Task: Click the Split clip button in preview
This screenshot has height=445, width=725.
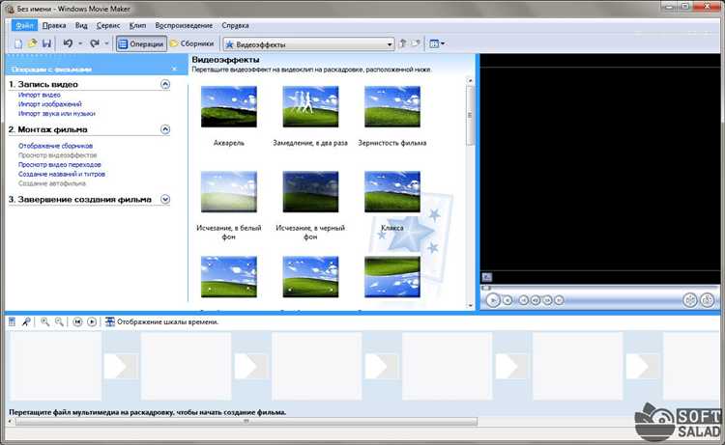Action: tap(690, 300)
